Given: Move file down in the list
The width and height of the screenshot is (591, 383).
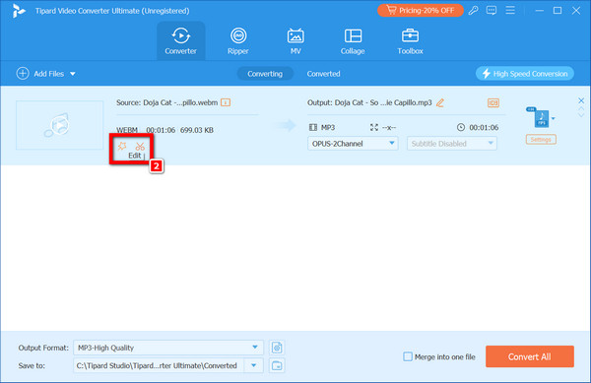Looking at the screenshot, I should coord(581,115).
